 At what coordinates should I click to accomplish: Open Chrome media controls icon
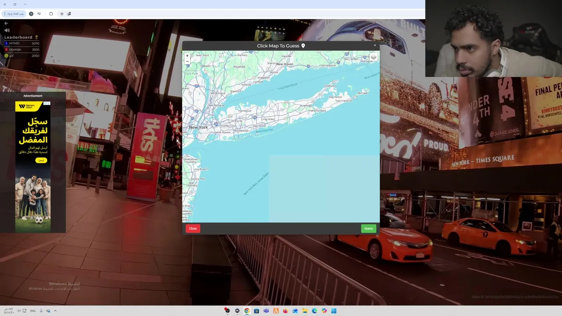tap(39, 14)
